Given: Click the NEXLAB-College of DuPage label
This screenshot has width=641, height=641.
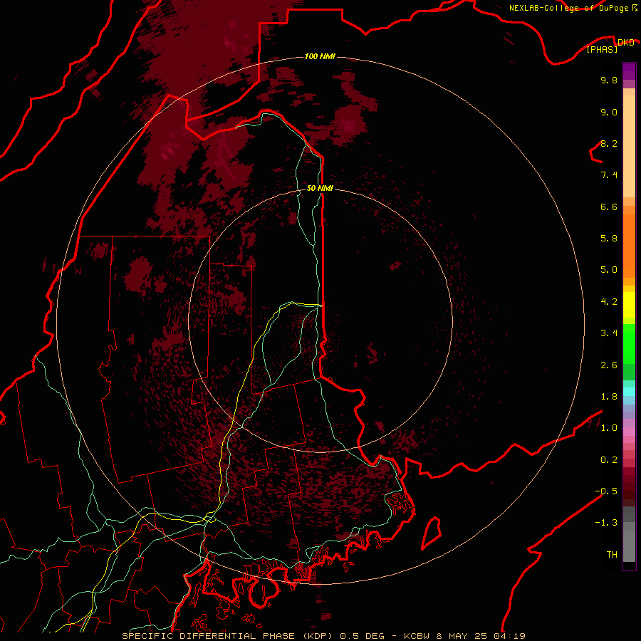Looking at the screenshot, I should [x=568, y=8].
